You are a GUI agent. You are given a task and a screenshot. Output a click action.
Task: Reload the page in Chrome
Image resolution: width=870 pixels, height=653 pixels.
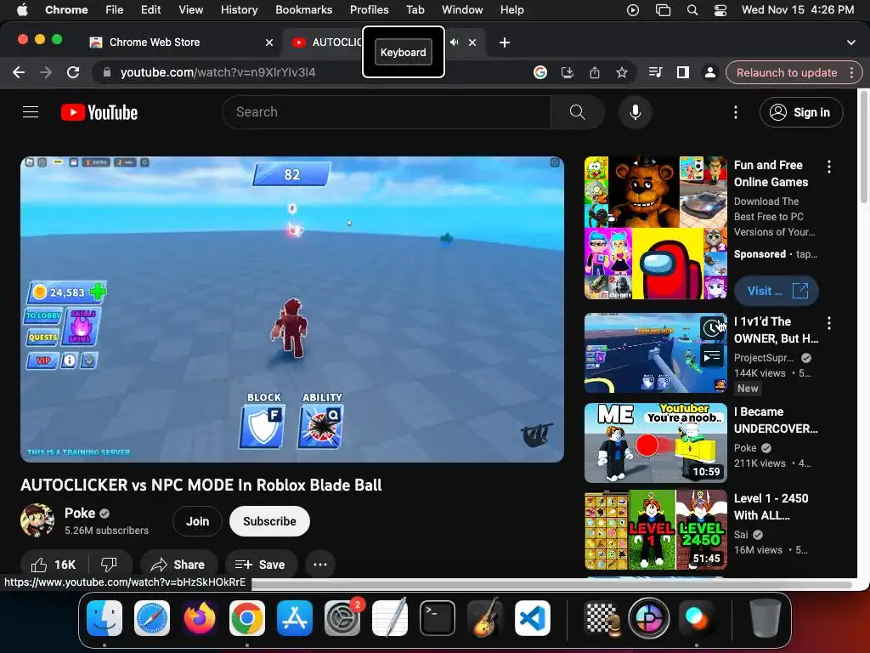click(73, 73)
